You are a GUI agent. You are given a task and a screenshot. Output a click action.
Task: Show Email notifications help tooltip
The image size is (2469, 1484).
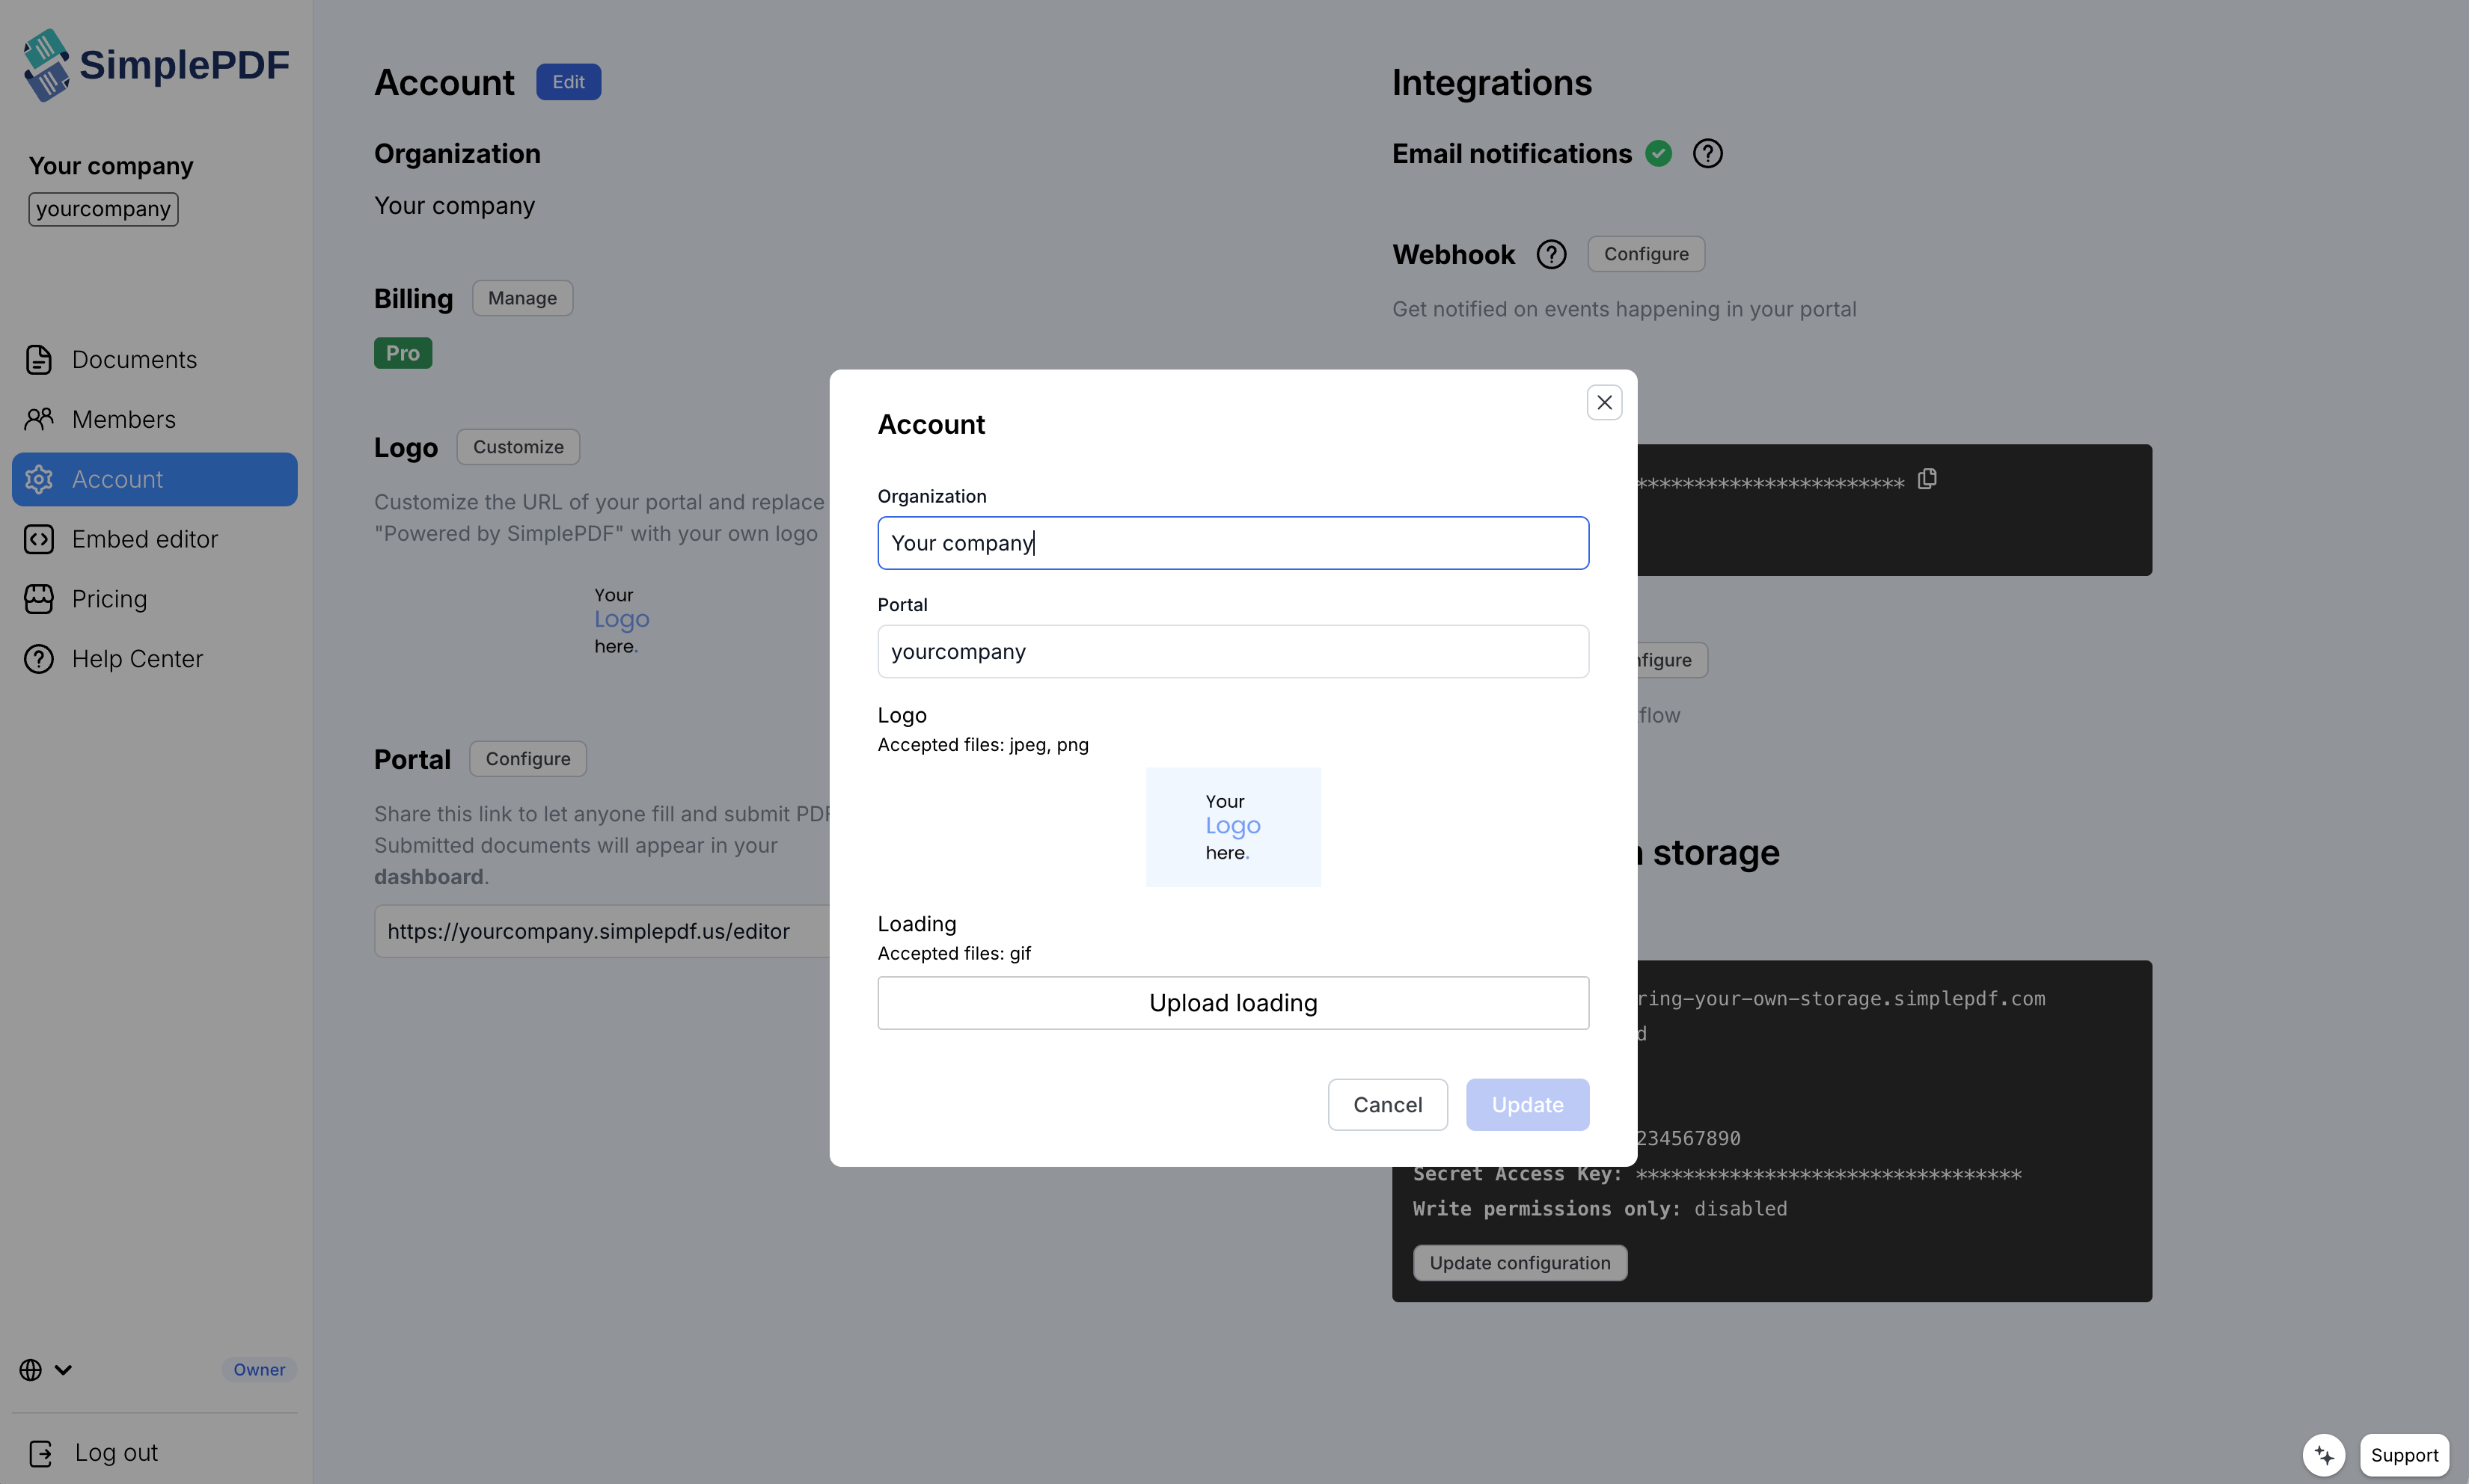[x=1707, y=153]
